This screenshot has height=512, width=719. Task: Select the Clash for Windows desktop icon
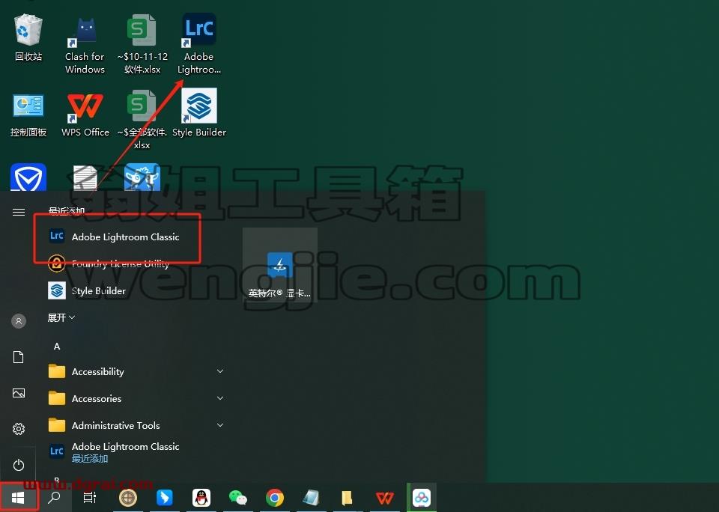point(85,45)
